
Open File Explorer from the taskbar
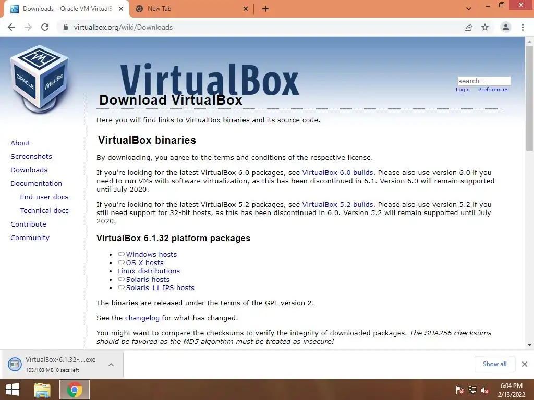[42, 390]
